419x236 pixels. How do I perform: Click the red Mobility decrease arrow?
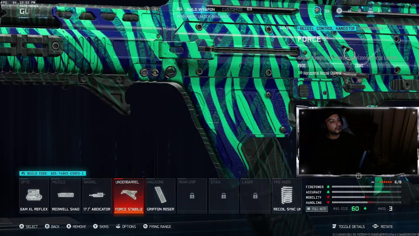pyautogui.click(x=328, y=197)
